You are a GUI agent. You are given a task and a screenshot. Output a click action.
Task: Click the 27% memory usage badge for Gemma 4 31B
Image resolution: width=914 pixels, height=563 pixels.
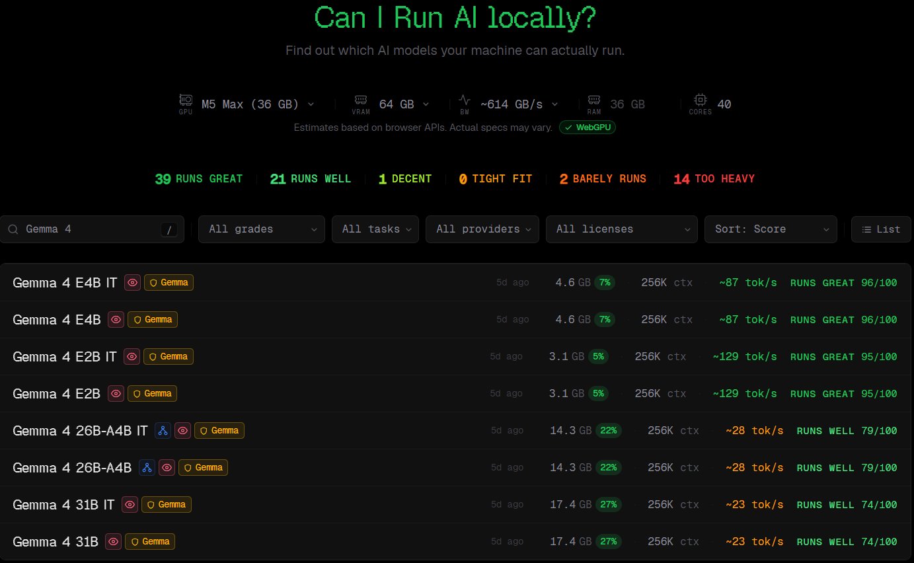(608, 542)
